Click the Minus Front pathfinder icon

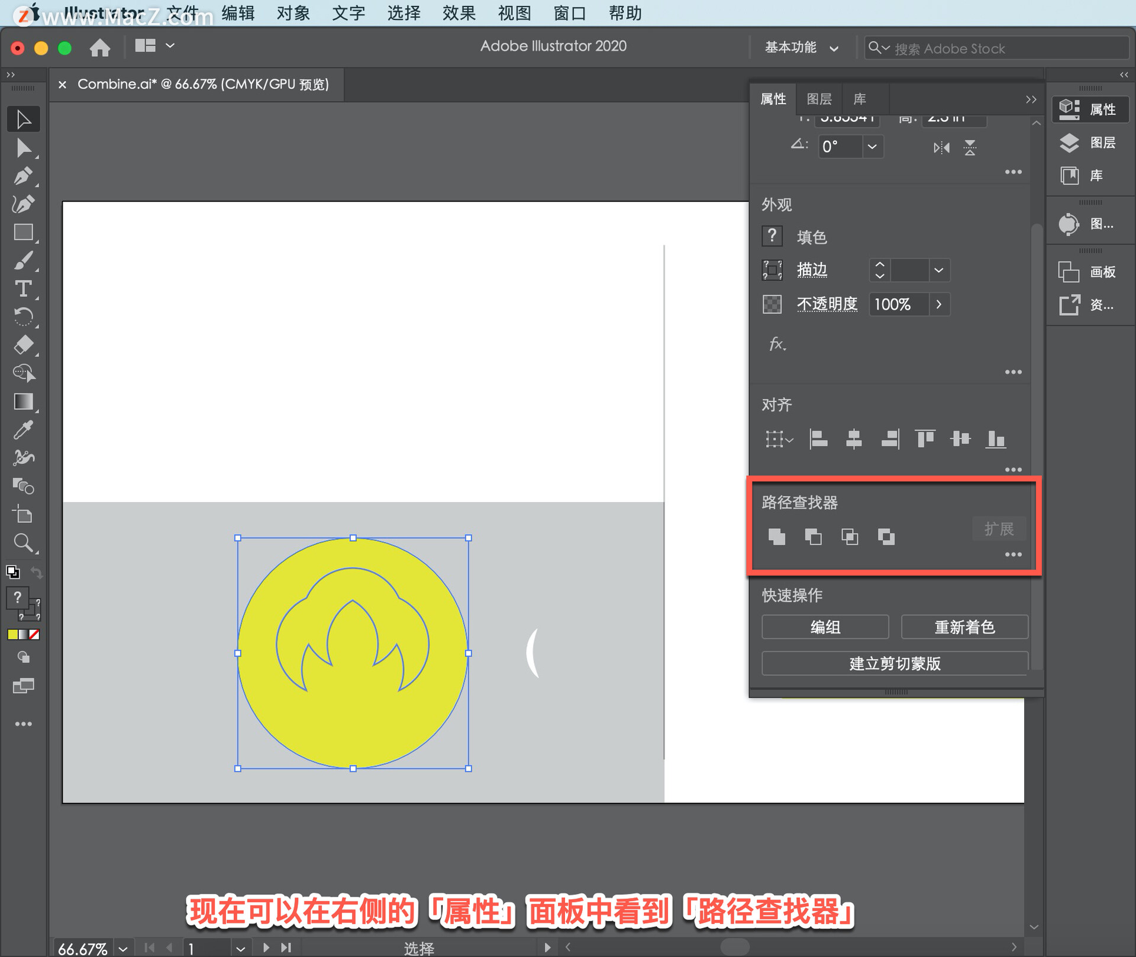pyautogui.click(x=813, y=536)
